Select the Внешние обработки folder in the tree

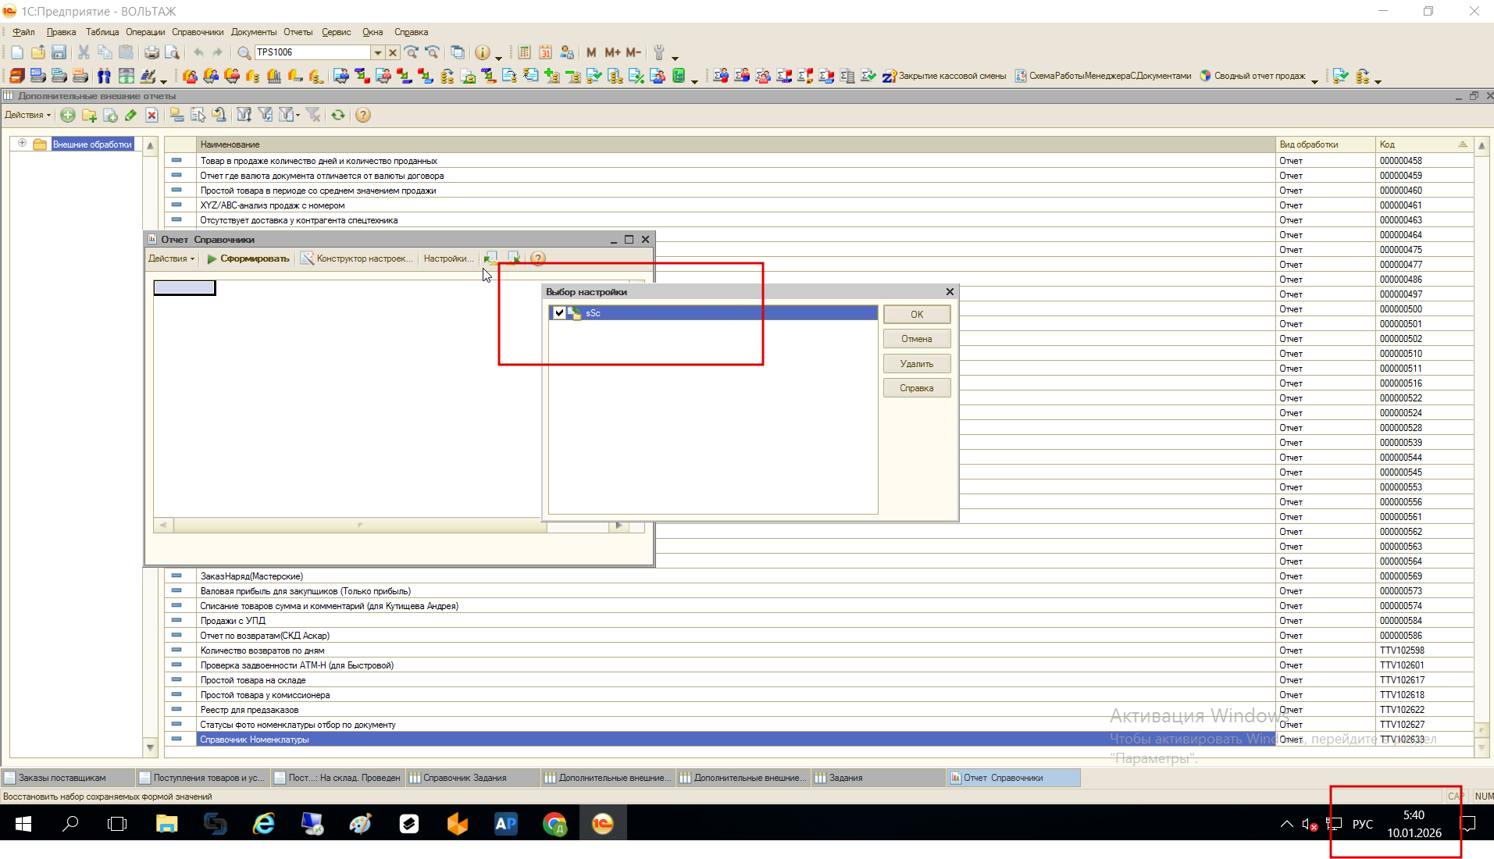[x=92, y=144]
